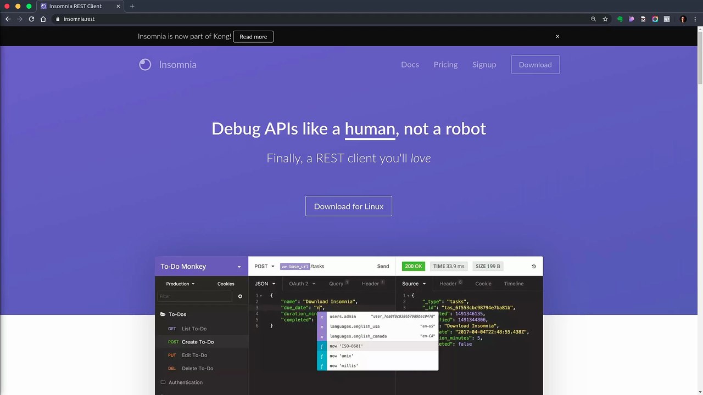Select the POST Create To-Do request
The image size is (703, 395).
coord(202,342)
